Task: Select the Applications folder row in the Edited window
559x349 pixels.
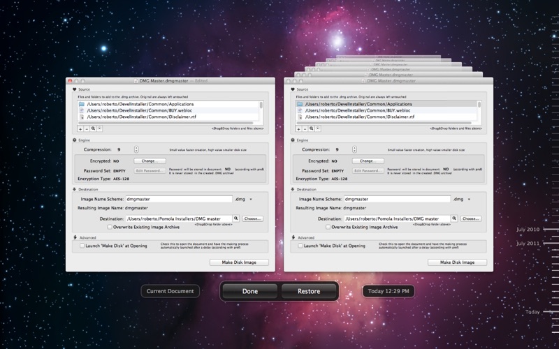Action: [x=168, y=104]
